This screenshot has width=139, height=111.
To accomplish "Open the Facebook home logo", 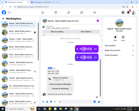I will click(4, 12).
